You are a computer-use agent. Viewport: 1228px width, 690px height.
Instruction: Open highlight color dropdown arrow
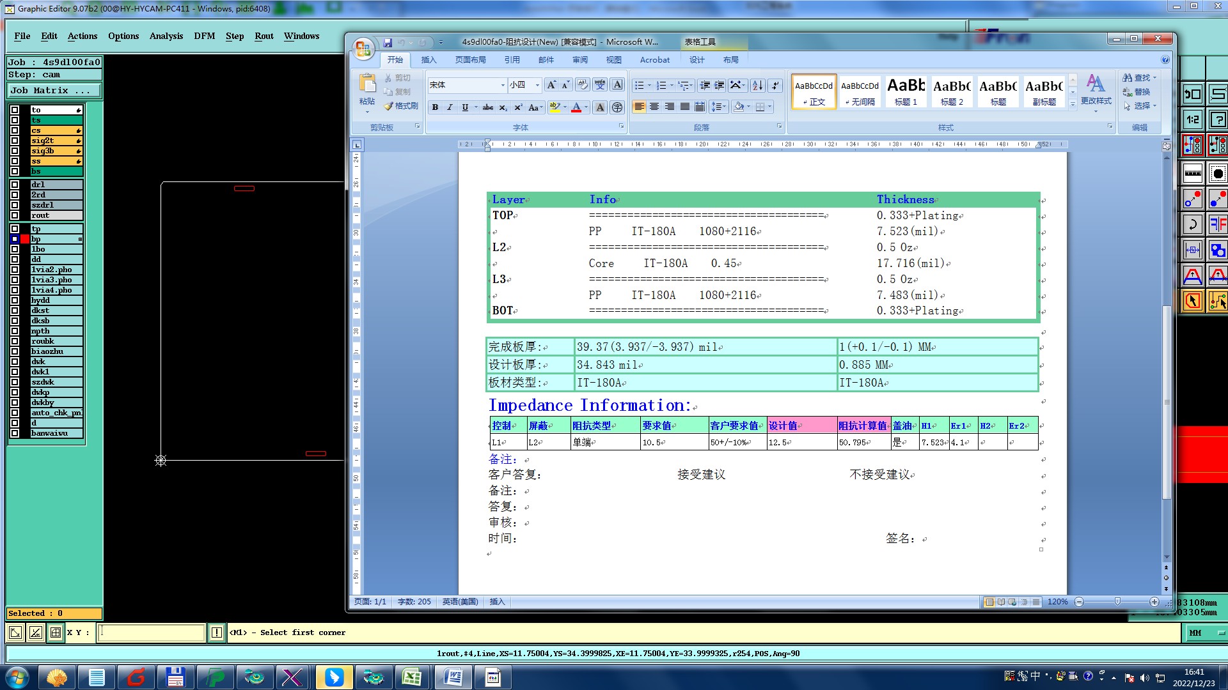point(565,107)
